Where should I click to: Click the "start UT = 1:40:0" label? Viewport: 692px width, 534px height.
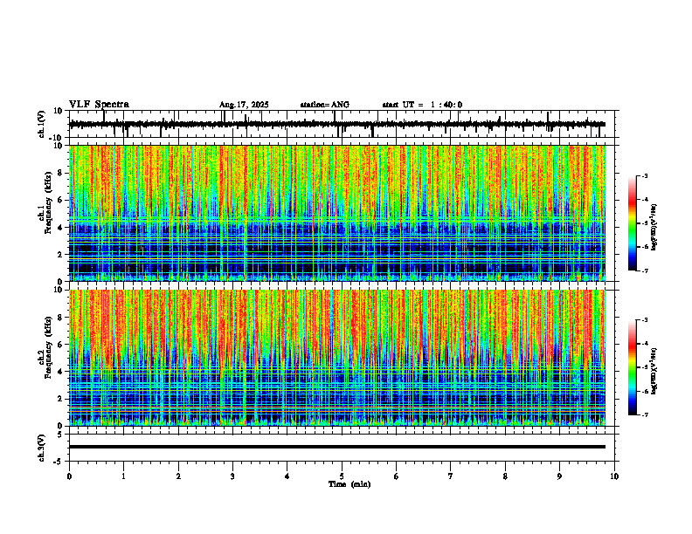click(422, 105)
